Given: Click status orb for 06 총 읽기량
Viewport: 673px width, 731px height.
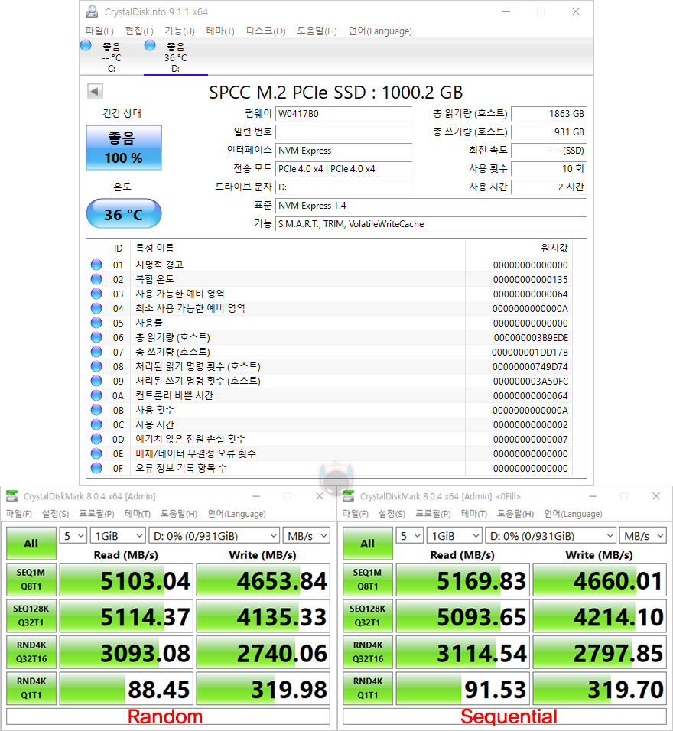Looking at the screenshot, I should point(96,337).
